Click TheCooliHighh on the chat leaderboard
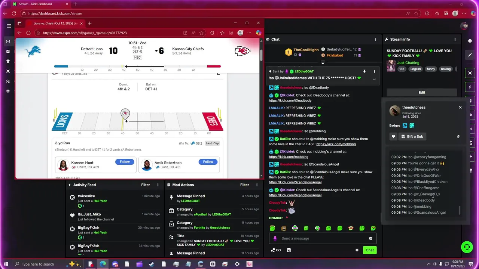Viewport: 479px width, 269px height. coord(306,50)
